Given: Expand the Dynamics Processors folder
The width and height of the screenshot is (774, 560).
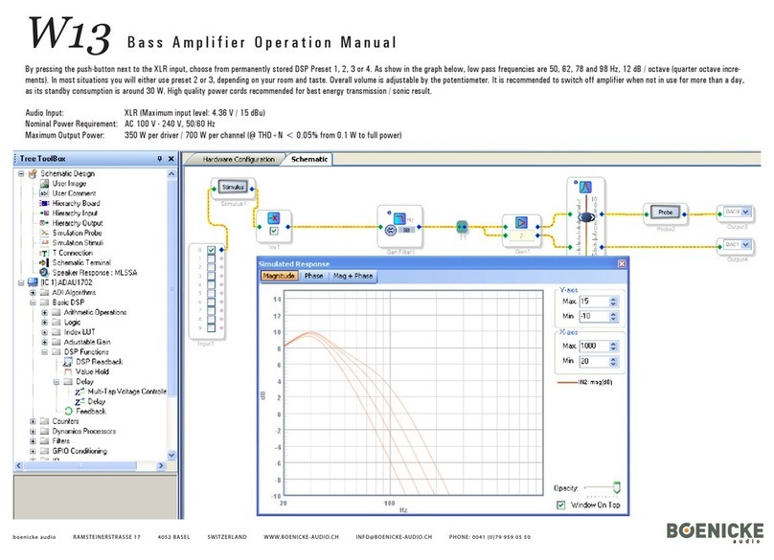Looking at the screenshot, I should pyautogui.click(x=34, y=431).
